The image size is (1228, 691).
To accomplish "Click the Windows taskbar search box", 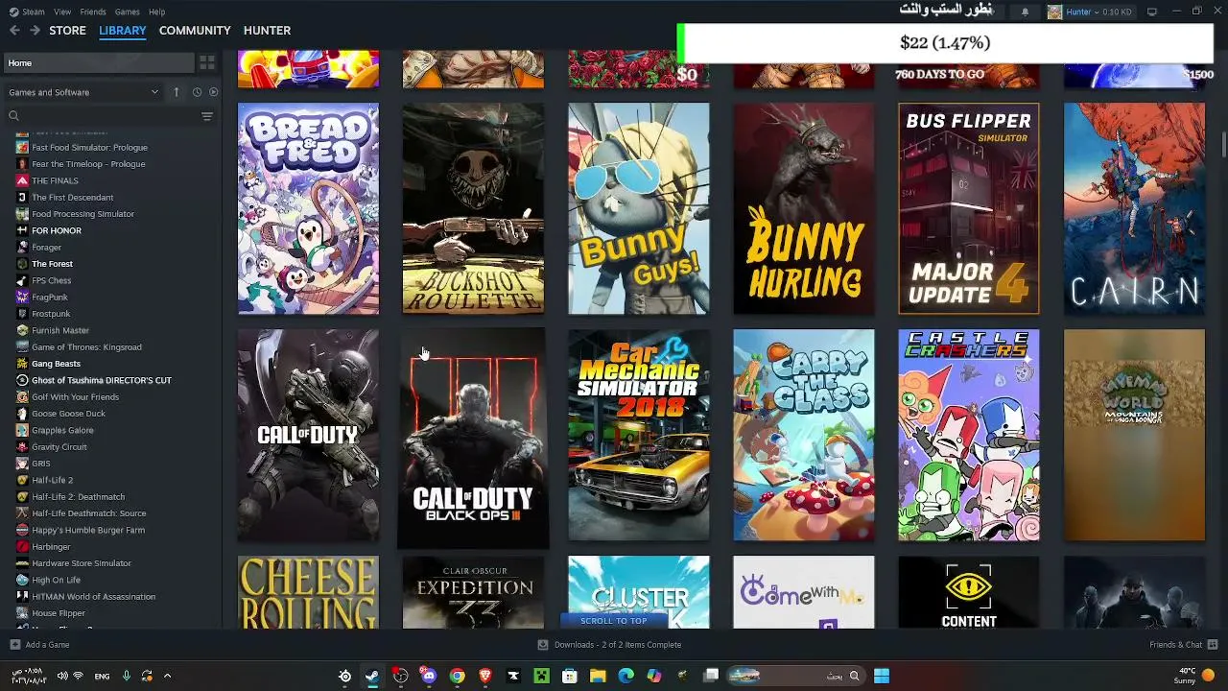I will (x=795, y=676).
